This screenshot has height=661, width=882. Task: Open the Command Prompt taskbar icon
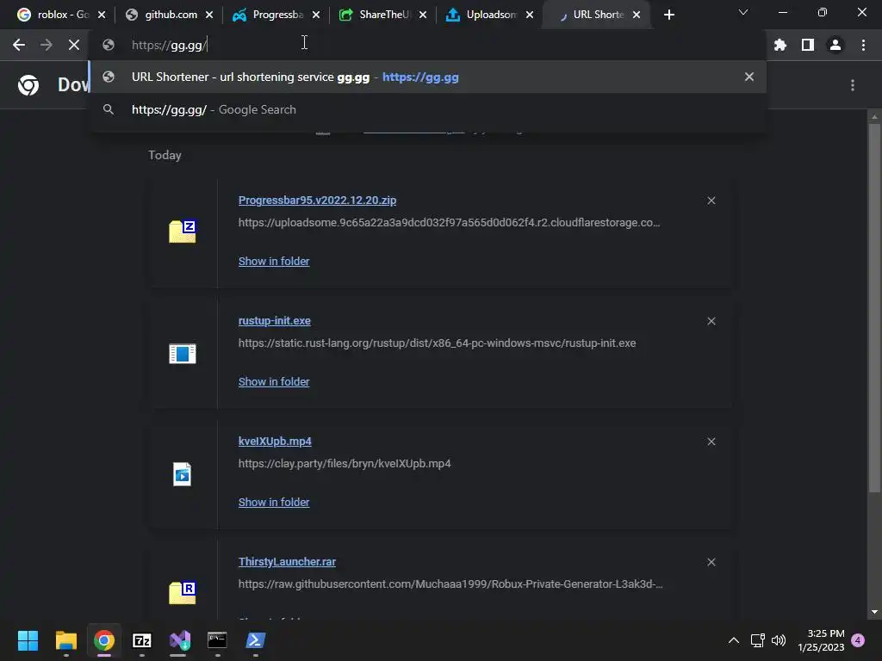click(217, 640)
